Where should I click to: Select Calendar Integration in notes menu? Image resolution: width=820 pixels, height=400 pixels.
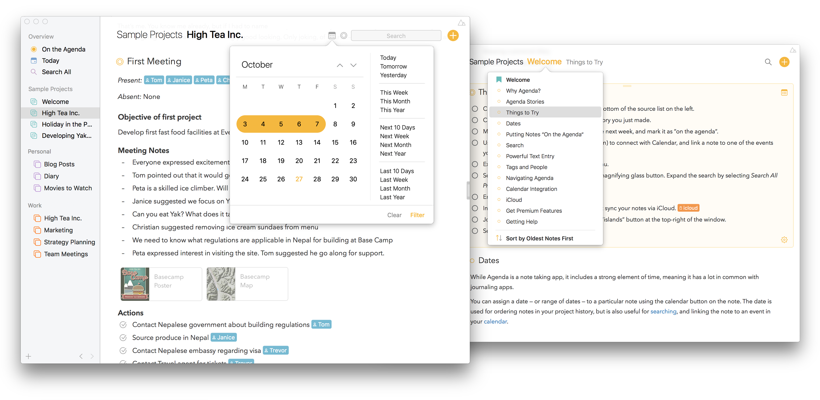(531, 189)
